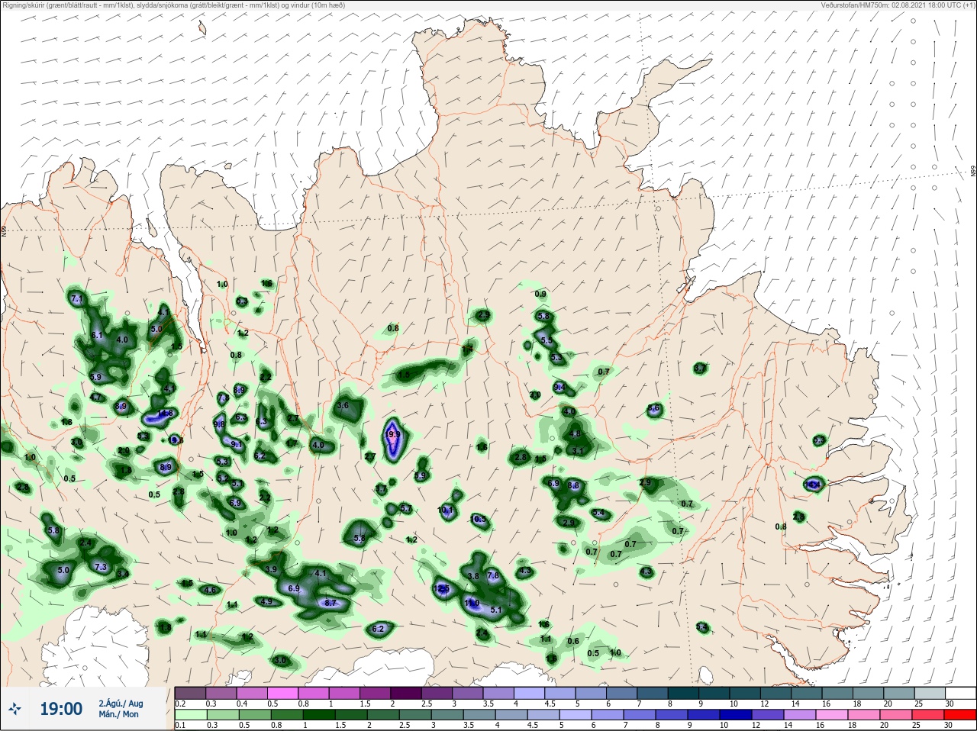This screenshot has height=731, width=977.
Task: Click the 'Veðurstofan/HM750m' model run timestamp
Action: [x=900, y=5]
